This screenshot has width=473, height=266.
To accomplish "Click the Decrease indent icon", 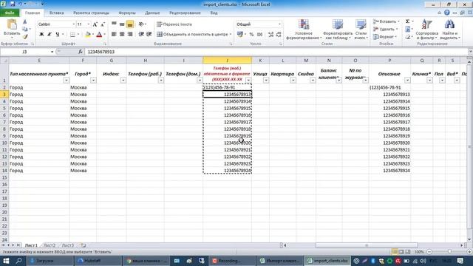I will [x=141, y=35].
